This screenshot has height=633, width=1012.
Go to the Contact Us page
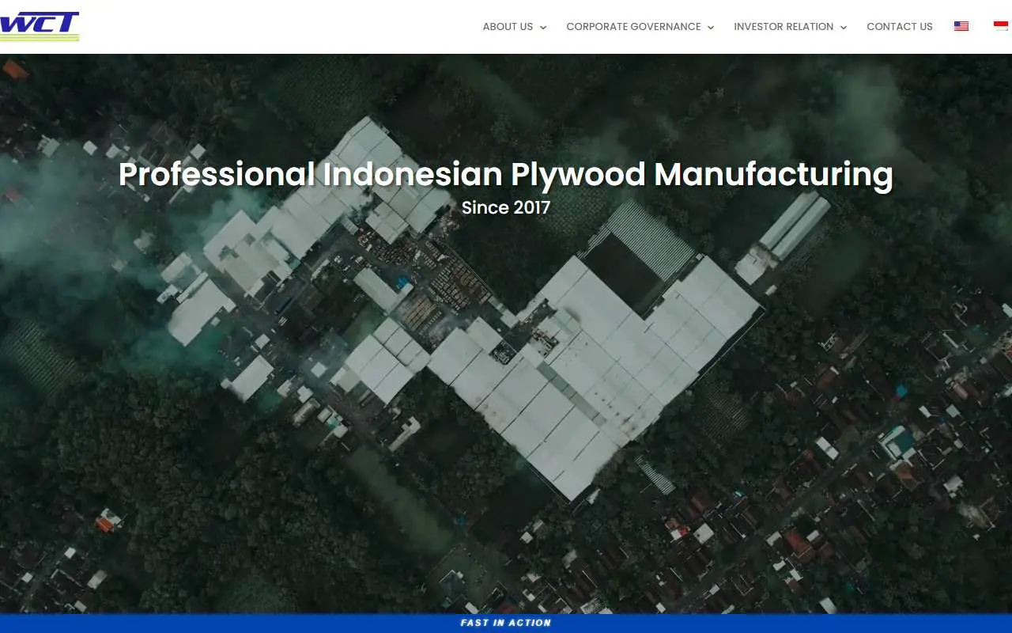pos(900,27)
